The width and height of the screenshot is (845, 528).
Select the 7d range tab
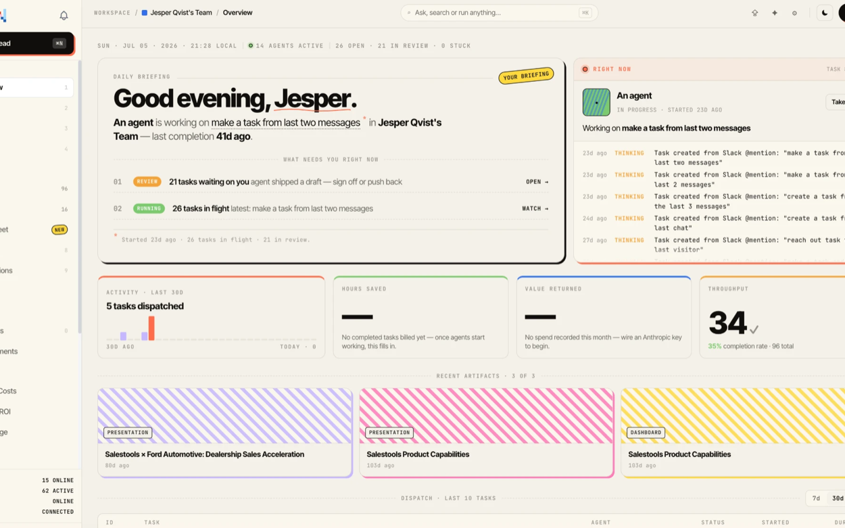(816, 498)
